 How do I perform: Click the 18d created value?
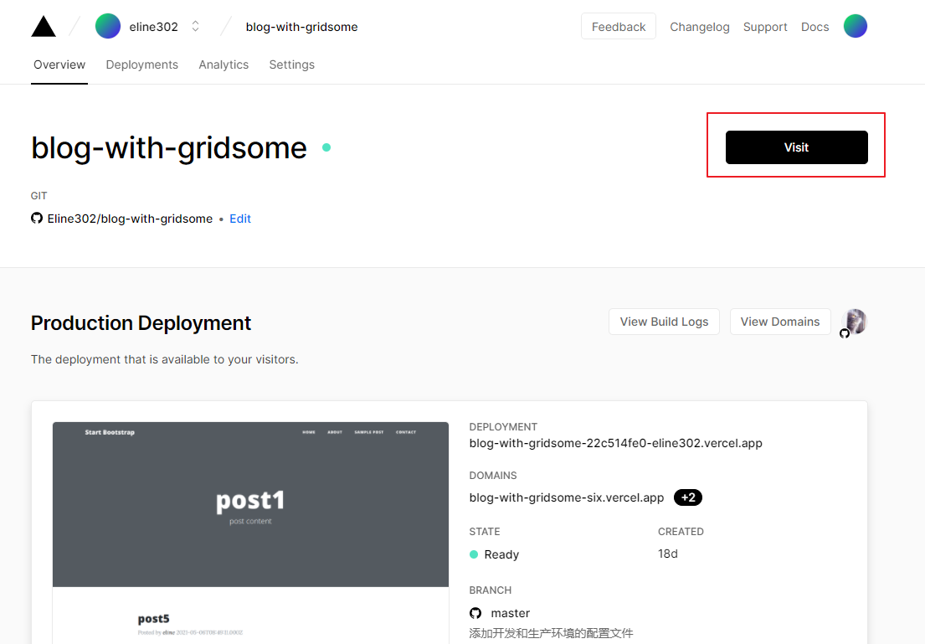(x=668, y=554)
